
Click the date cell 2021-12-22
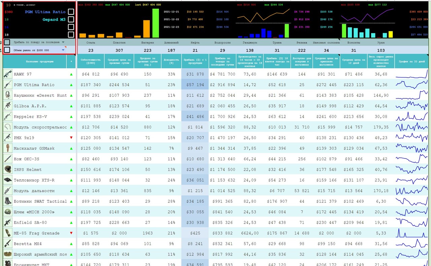171,19
